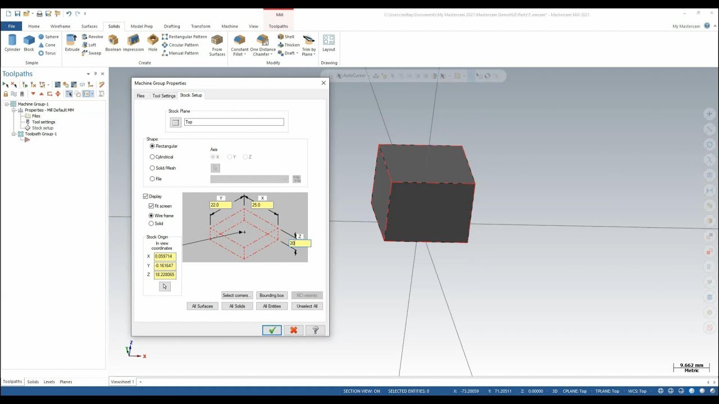This screenshot has height=404, width=719.
Task: Open the Boolean solid tool
Action: point(113,43)
